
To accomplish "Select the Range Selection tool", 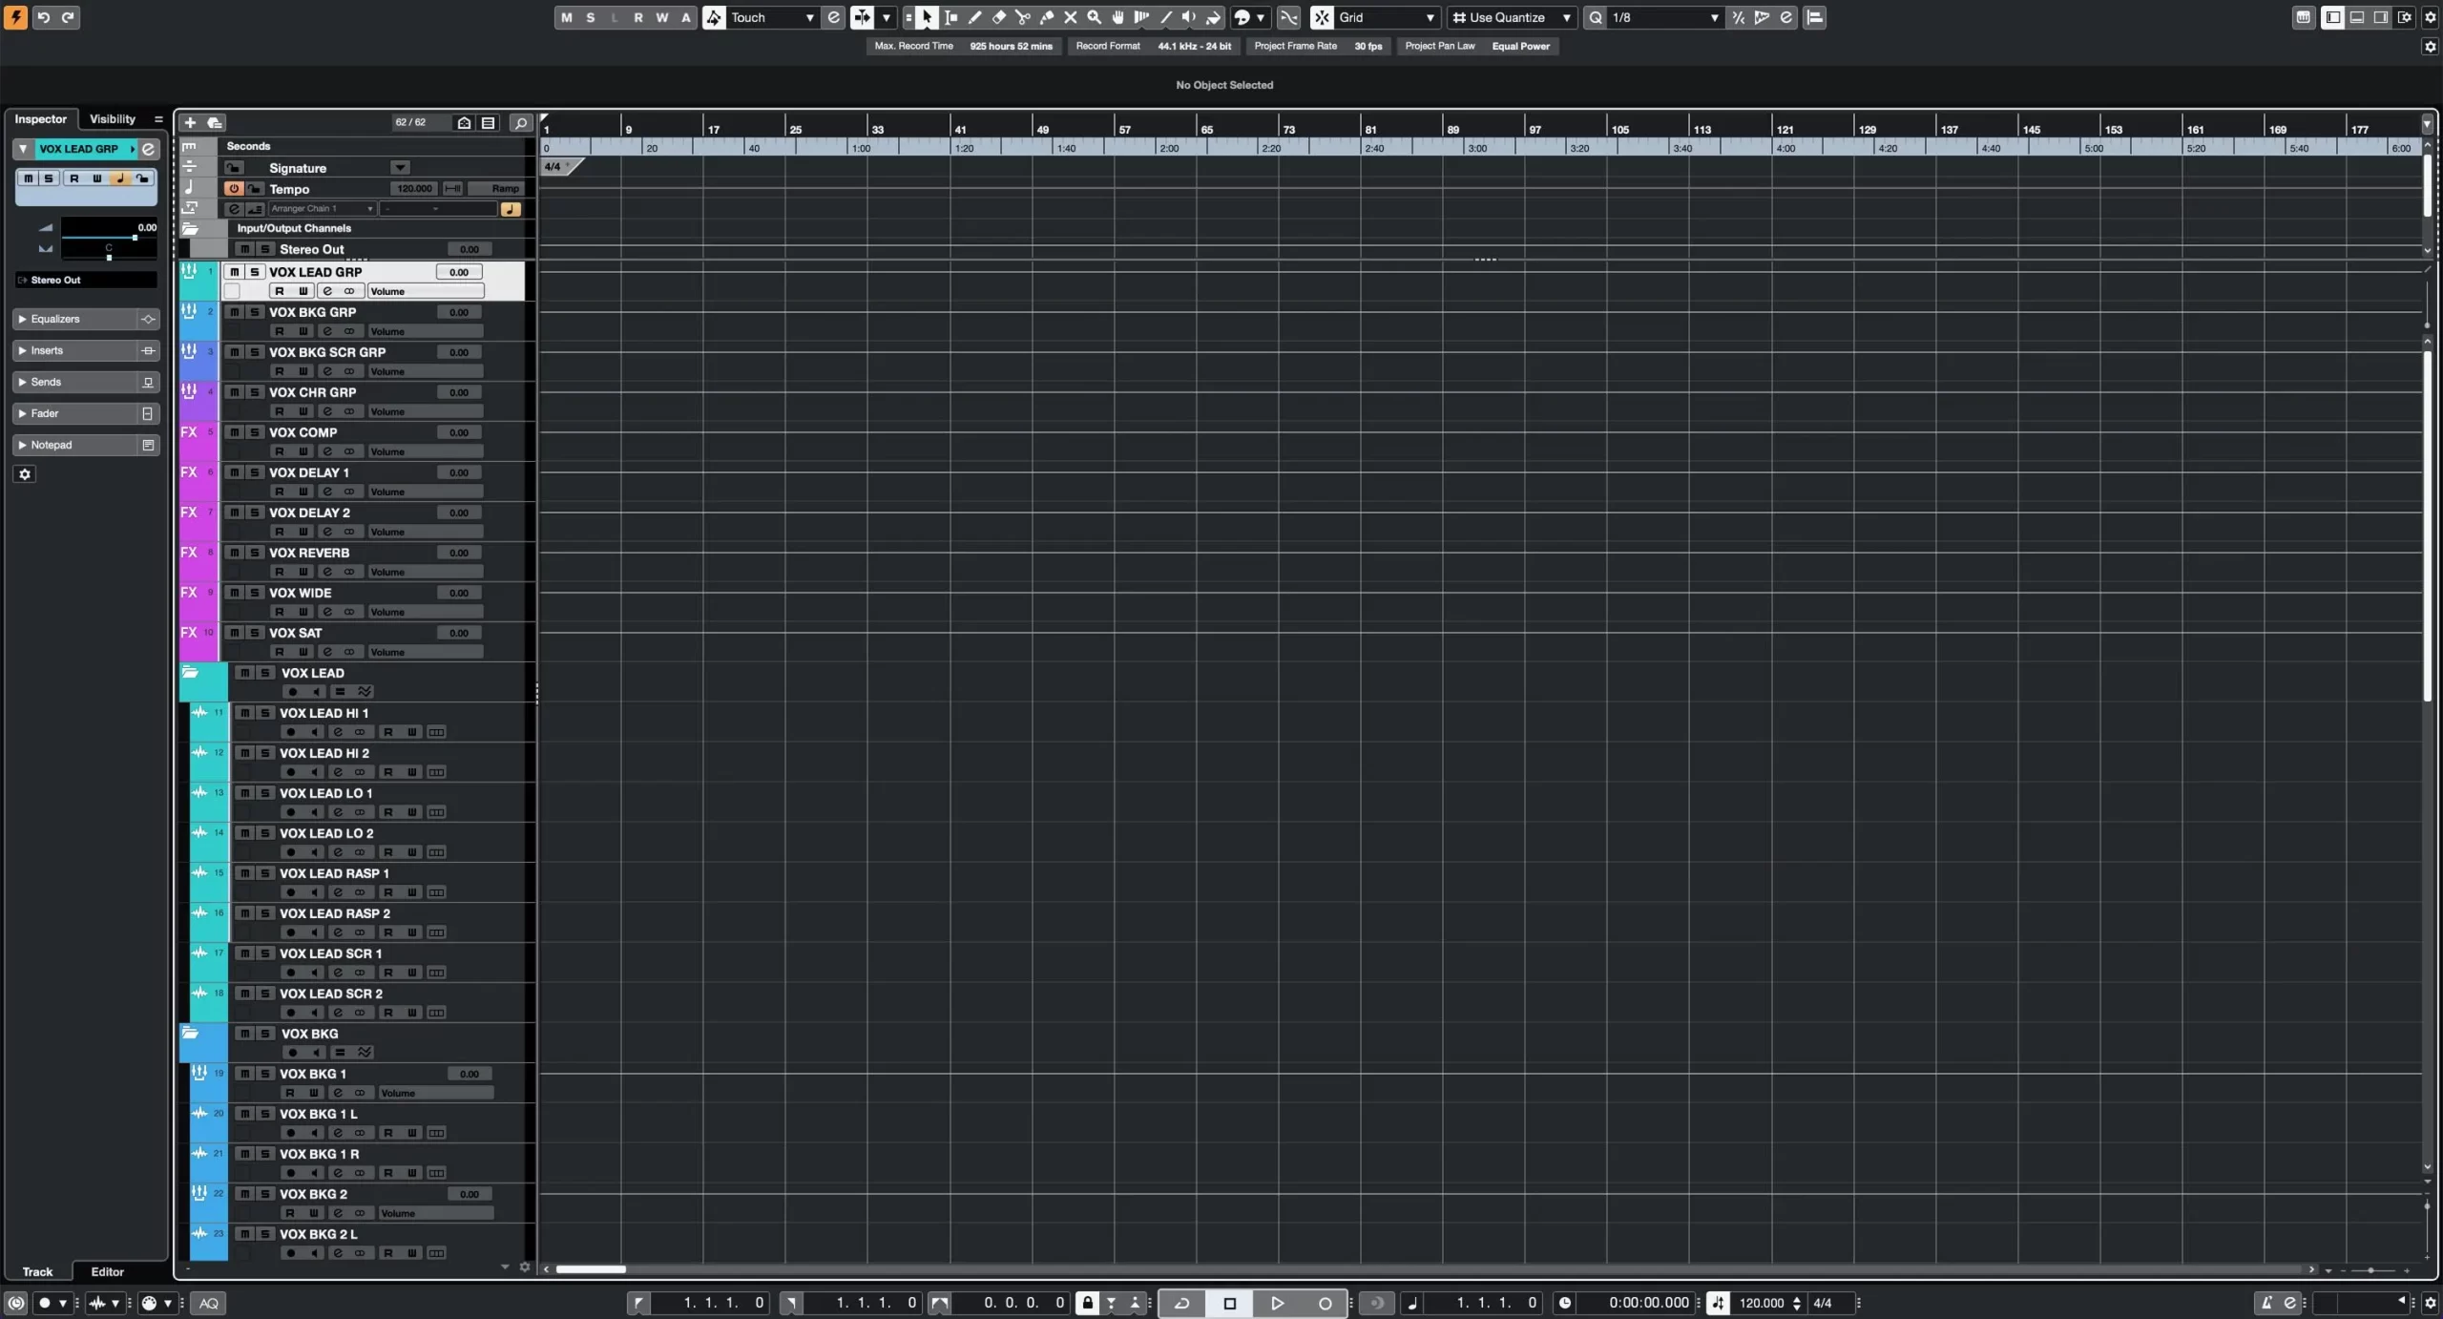I will point(950,17).
